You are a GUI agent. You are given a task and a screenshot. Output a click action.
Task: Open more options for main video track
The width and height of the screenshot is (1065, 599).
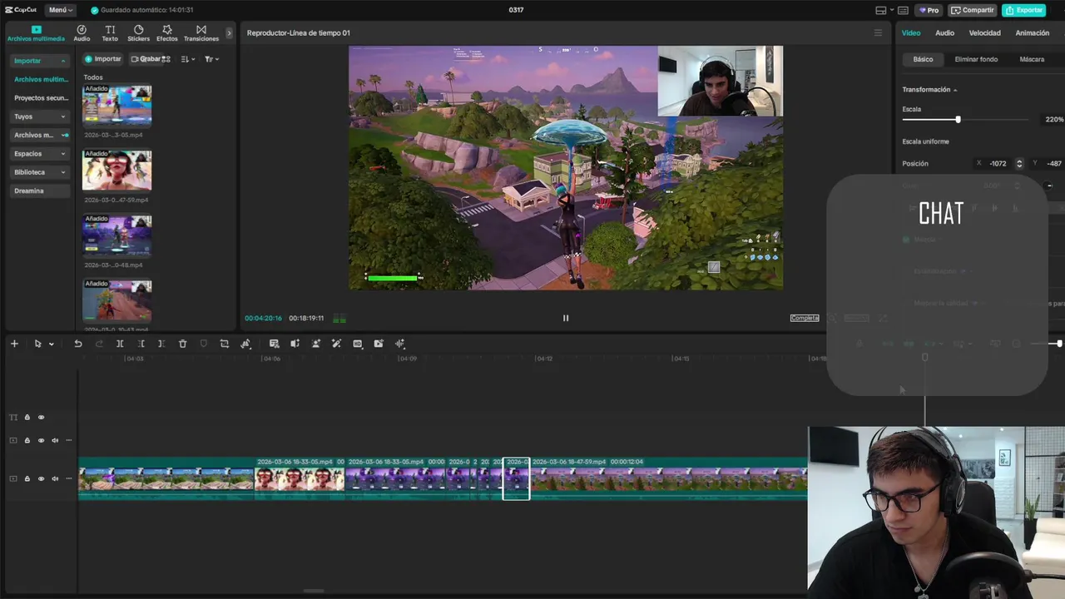coord(69,478)
